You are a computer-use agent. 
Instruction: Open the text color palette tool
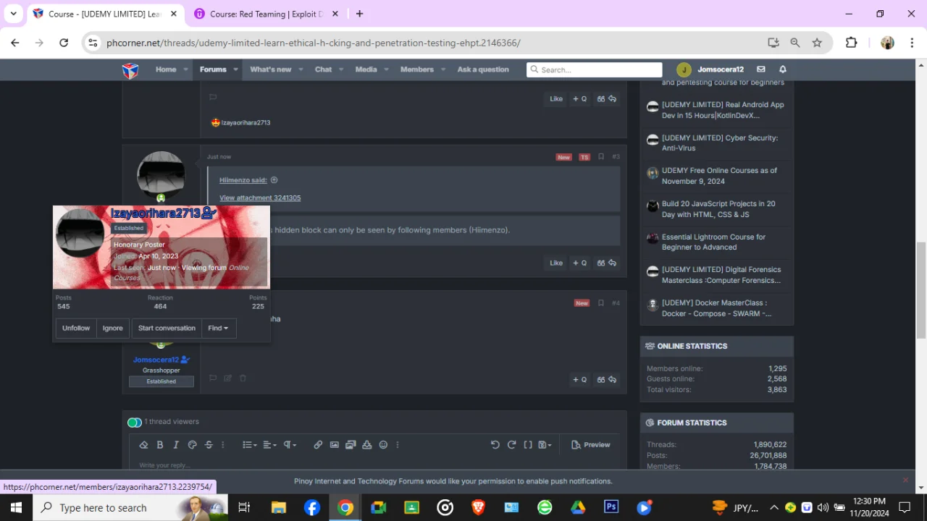point(193,445)
